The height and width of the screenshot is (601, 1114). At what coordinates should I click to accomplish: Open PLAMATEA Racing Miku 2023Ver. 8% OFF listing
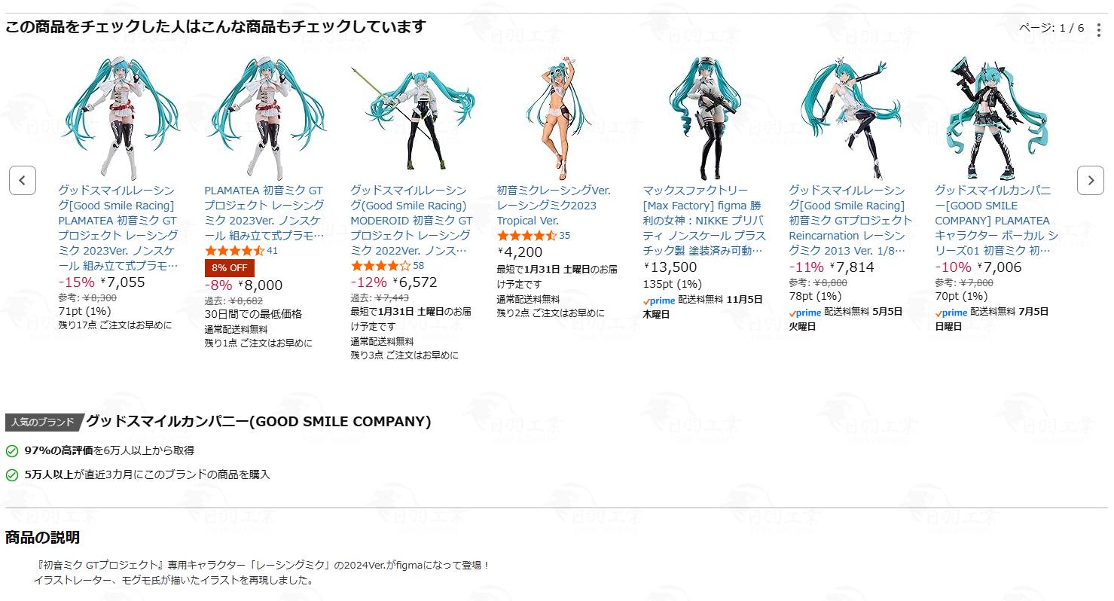coord(264,213)
